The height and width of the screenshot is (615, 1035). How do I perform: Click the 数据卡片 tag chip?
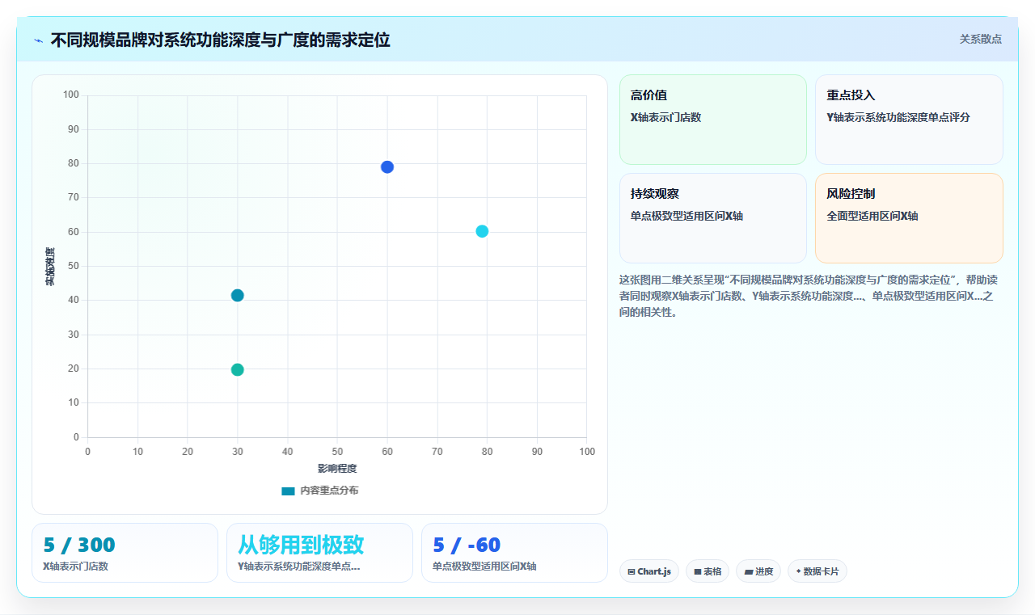point(817,571)
